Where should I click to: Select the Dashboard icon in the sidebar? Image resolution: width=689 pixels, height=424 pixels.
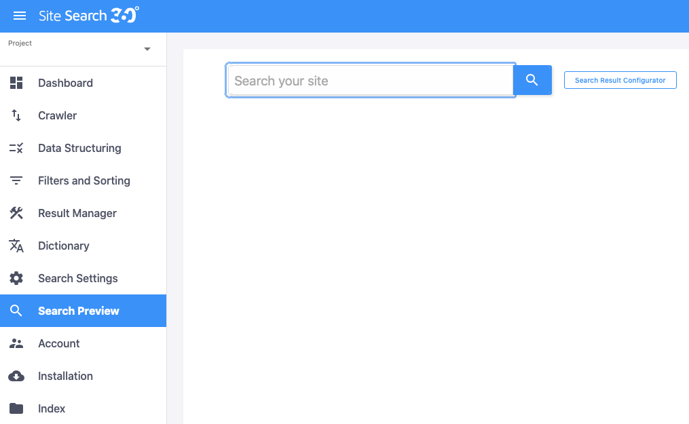click(x=16, y=83)
